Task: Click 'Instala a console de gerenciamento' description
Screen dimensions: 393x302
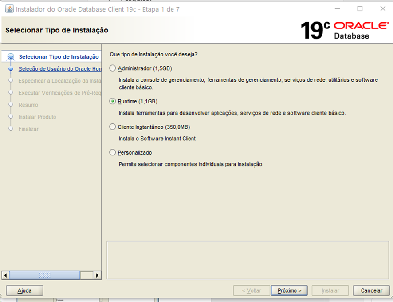Action: (x=248, y=83)
